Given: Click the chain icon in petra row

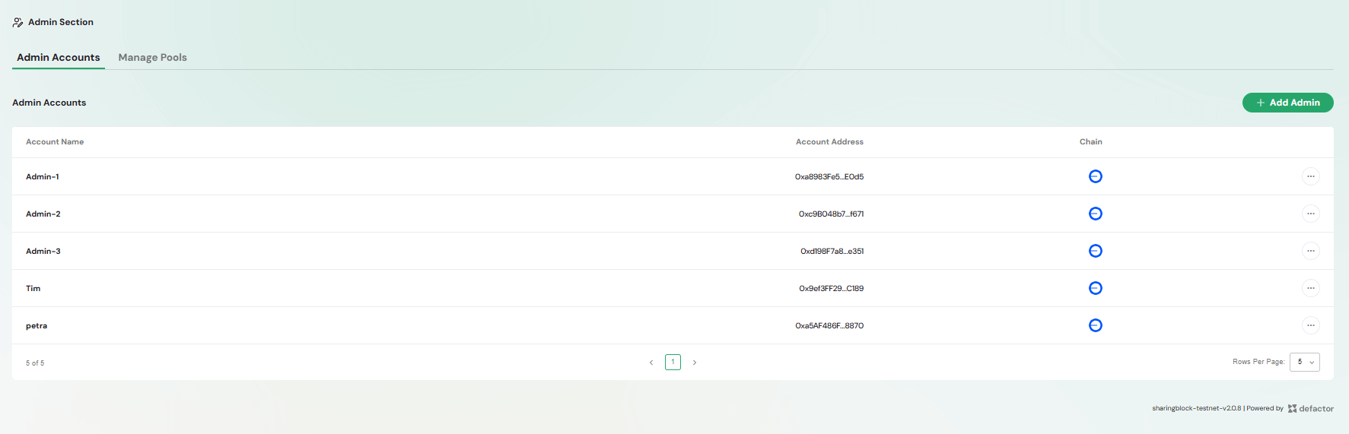Looking at the screenshot, I should 1095,325.
